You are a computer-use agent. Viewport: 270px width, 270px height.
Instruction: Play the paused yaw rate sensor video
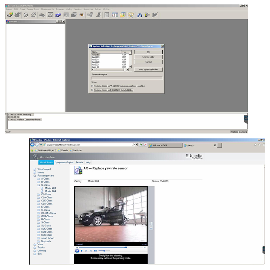click(x=77, y=251)
